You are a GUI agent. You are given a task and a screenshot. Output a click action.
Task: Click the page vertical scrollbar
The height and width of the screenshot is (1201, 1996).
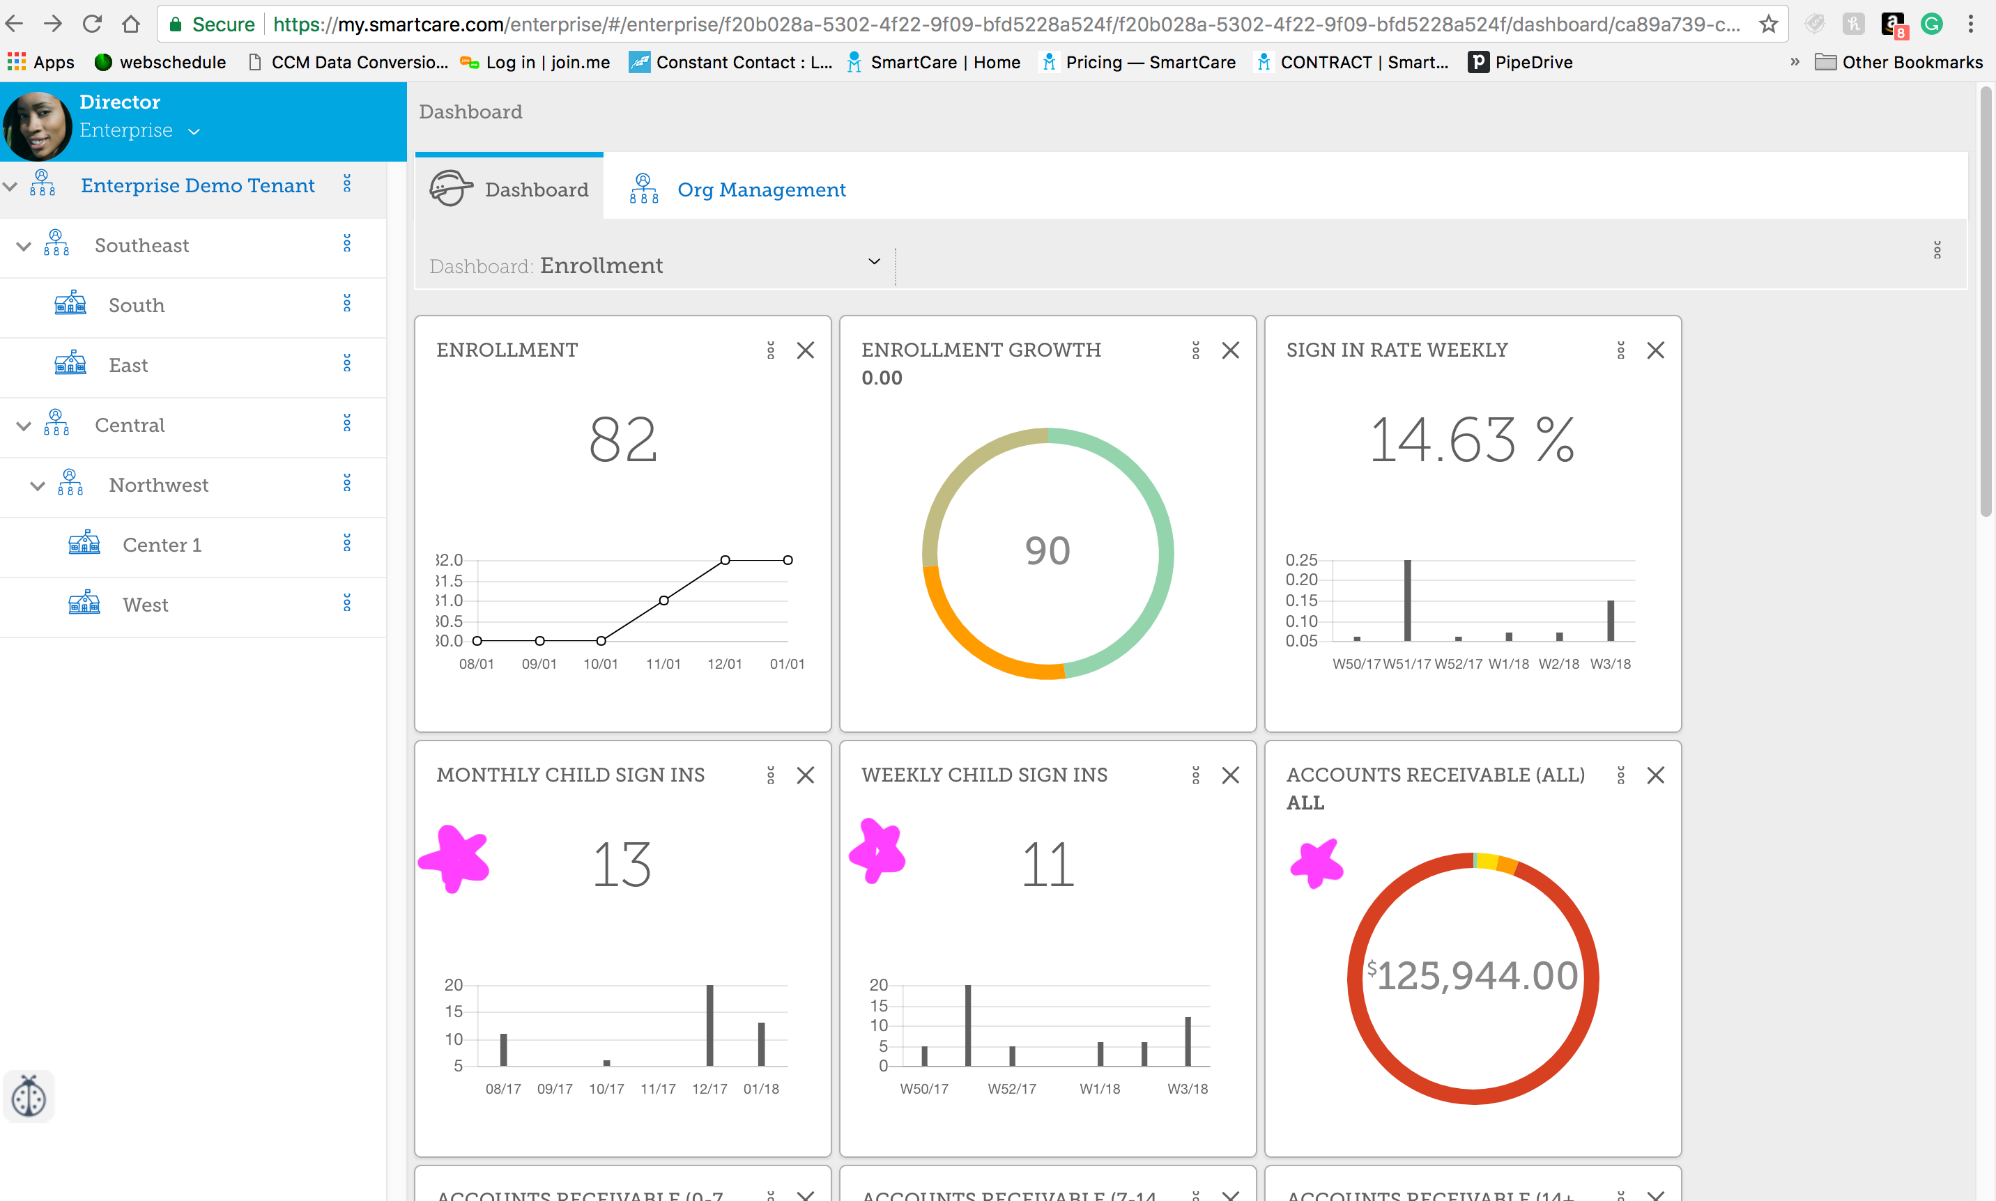(1986, 301)
